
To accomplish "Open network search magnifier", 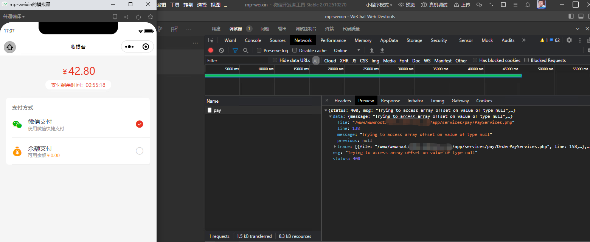I will 246,50.
